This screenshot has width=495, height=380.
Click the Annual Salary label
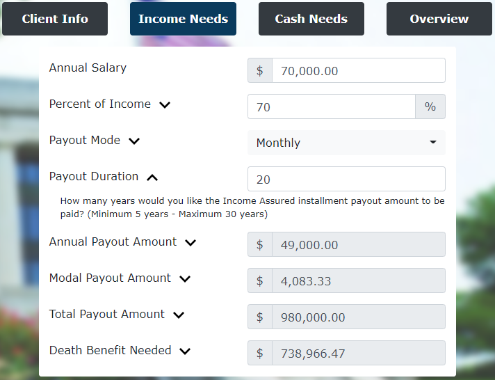point(88,68)
